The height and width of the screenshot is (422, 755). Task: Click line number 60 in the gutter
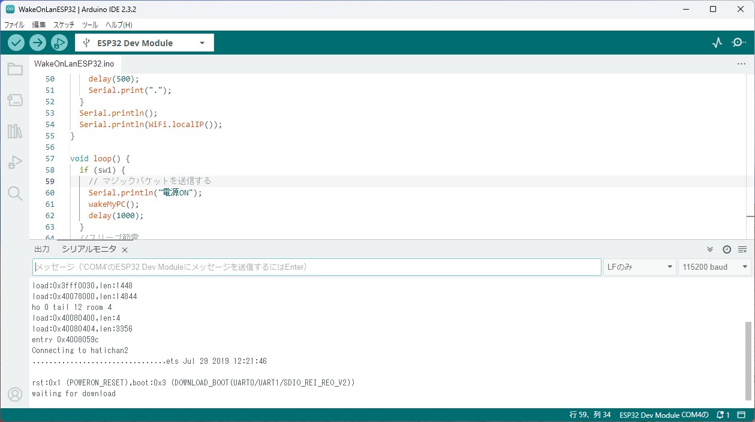tap(50, 193)
